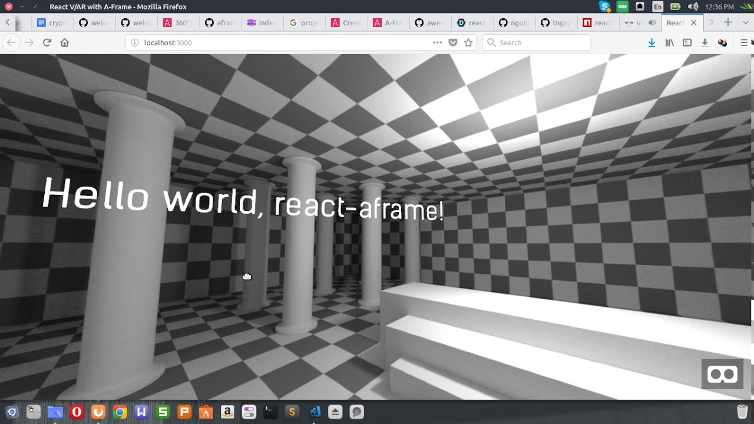Switch to the 'index' tab

coord(262,23)
